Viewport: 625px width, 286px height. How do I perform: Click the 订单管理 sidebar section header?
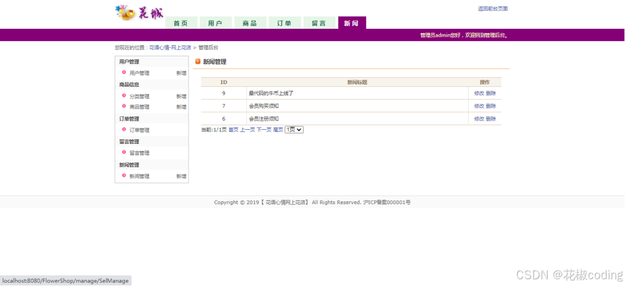pyautogui.click(x=129, y=118)
